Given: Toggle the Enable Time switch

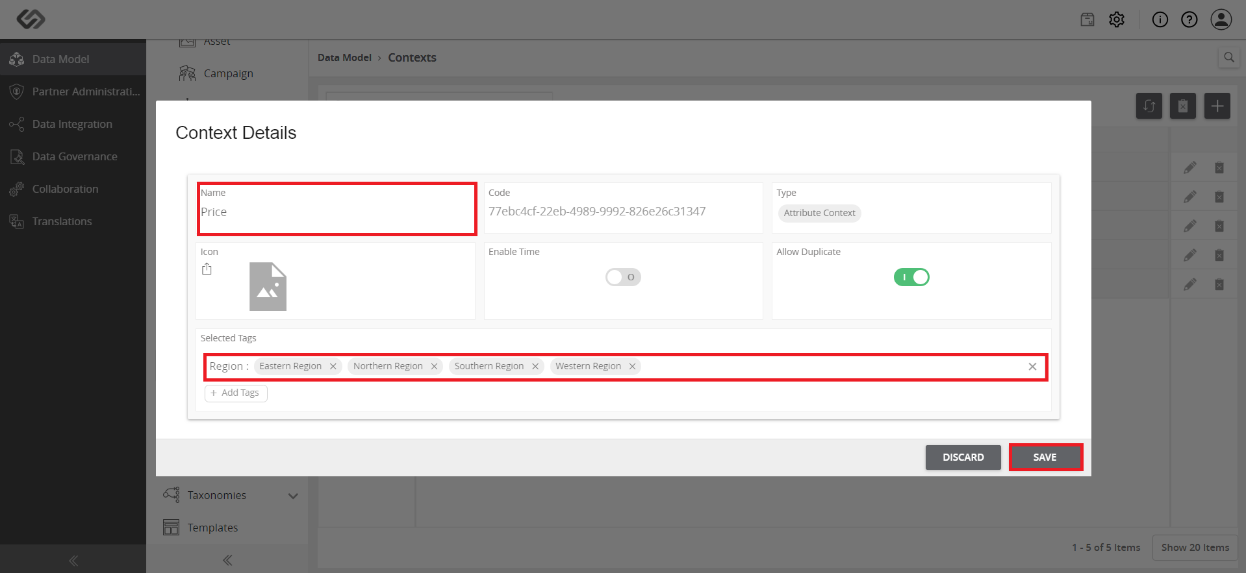Looking at the screenshot, I should tap(623, 277).
